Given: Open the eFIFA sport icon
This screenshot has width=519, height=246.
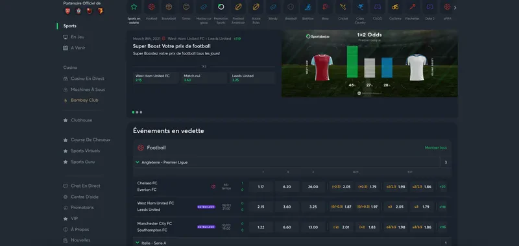Looking at the screenshot, I should [x=447, y=6].
